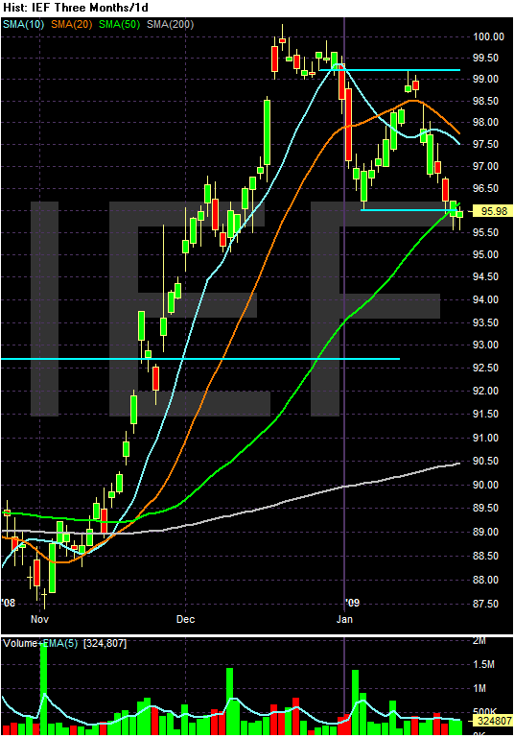Image resolution: width=514 pixels, height=738 pixels.
Task: Click the chart title 'Hist: IEF Three Months/1d'
Action: [x=75, y=8]
